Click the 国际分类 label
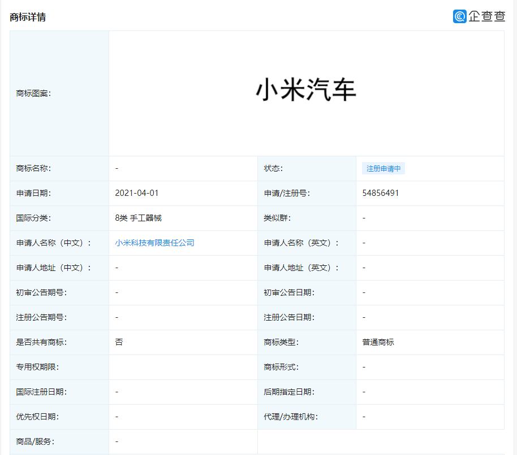The image size is (517, 455). coord(33,218)
